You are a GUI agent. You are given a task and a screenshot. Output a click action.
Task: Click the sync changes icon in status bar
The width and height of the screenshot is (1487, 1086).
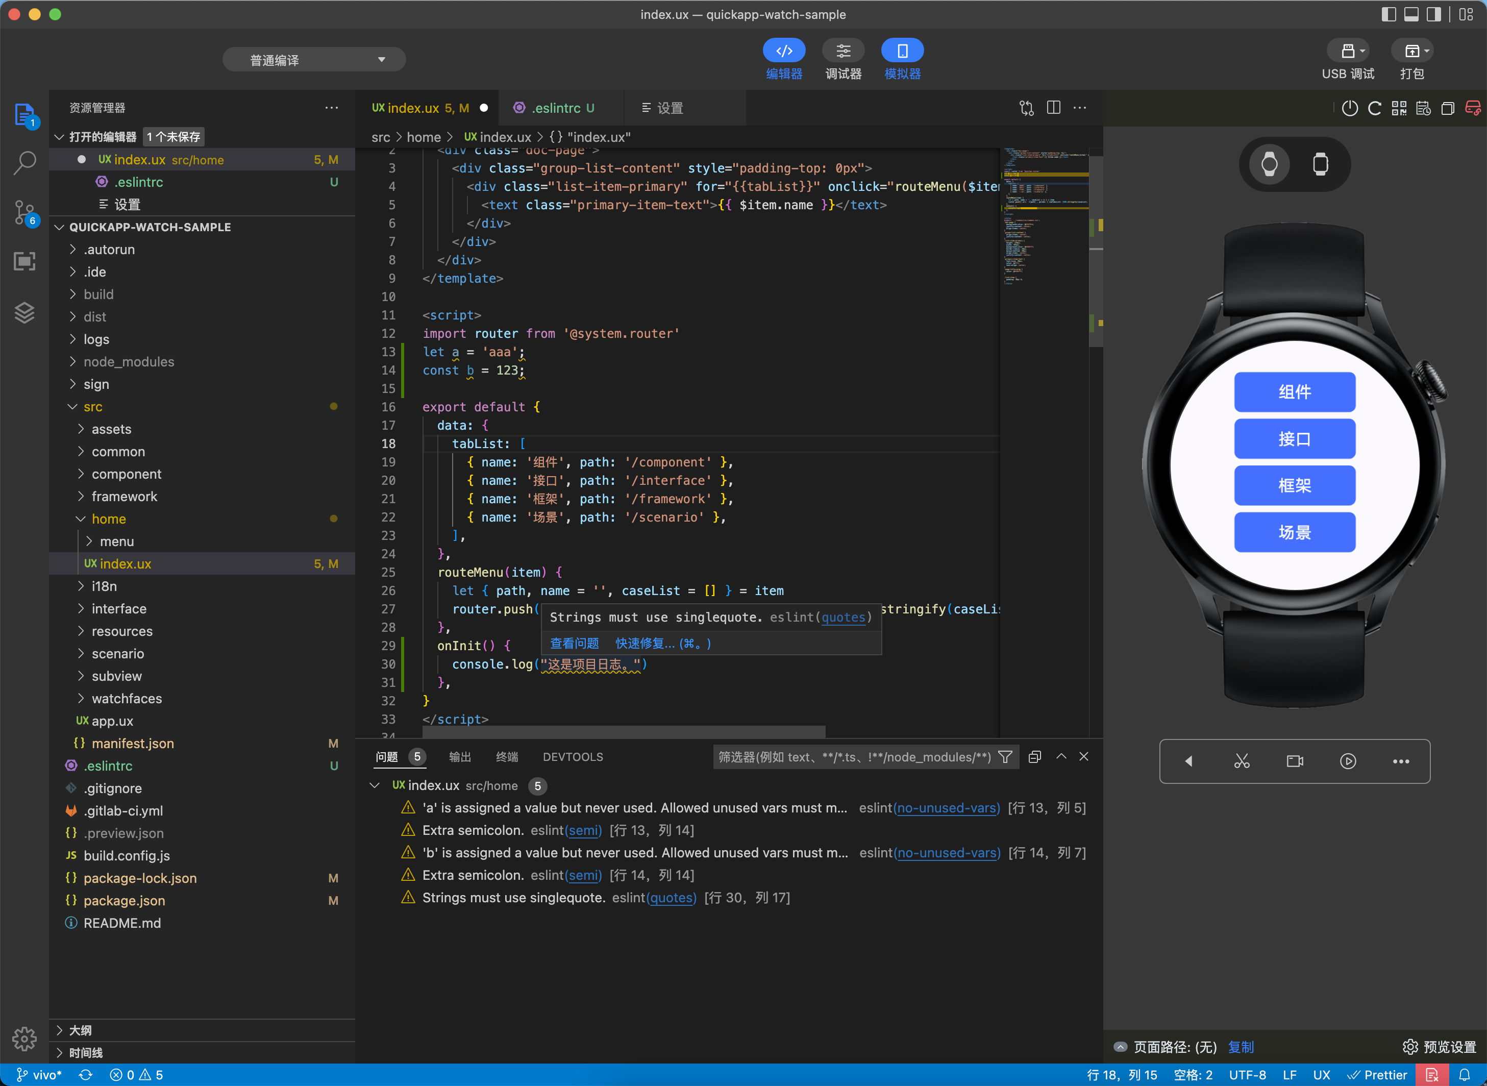point(85,1075)
